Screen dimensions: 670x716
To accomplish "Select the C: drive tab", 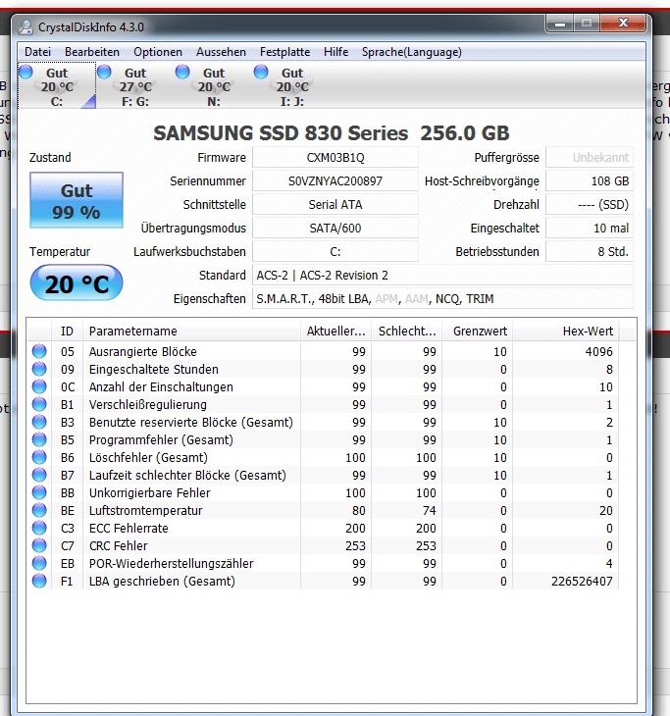I will (x=57, y=86).
